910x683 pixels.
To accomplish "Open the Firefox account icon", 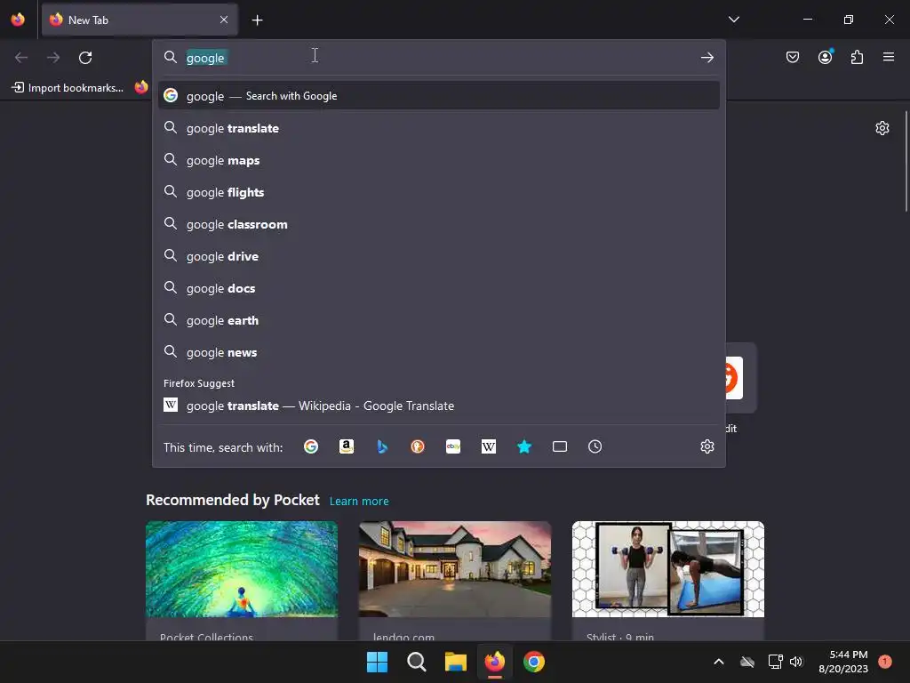I will [x=825, y=57].
